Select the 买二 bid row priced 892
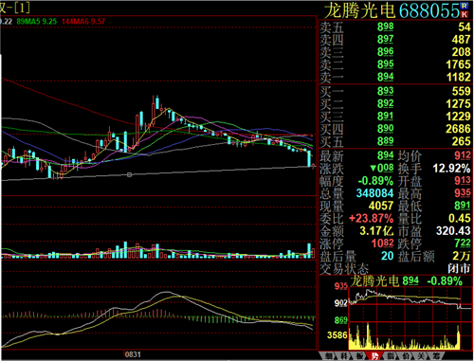The width and height of the screenshot is (474, 361). pos(395,104)
